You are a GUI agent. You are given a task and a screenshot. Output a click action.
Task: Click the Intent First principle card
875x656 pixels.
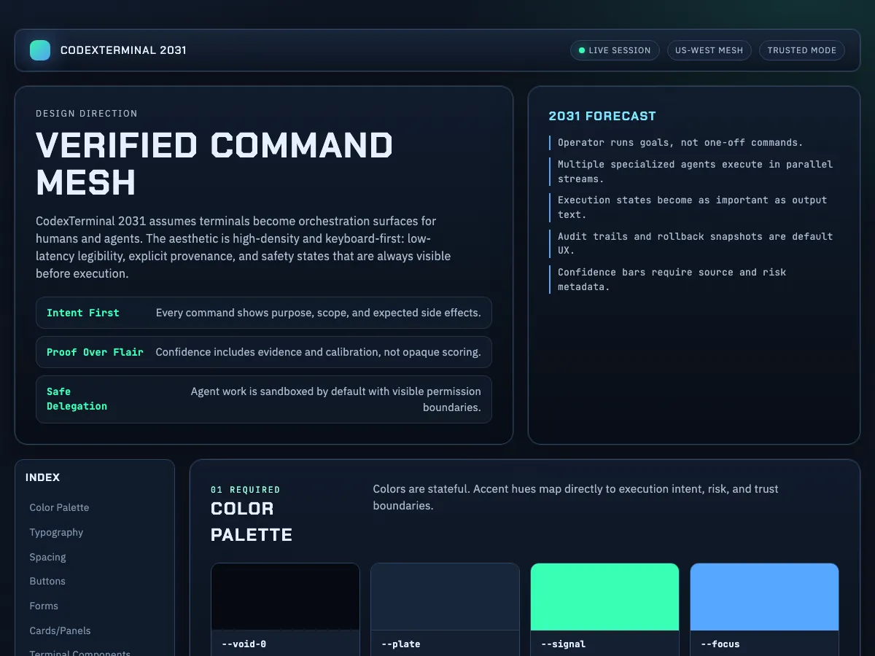pyautogui.click(x=264, y=313)
